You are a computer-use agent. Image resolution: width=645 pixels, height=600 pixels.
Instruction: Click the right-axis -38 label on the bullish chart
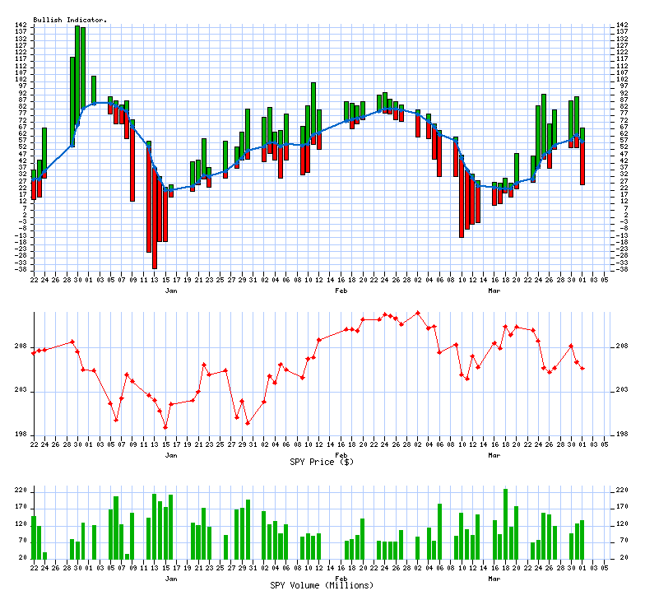tap(624, 269)
